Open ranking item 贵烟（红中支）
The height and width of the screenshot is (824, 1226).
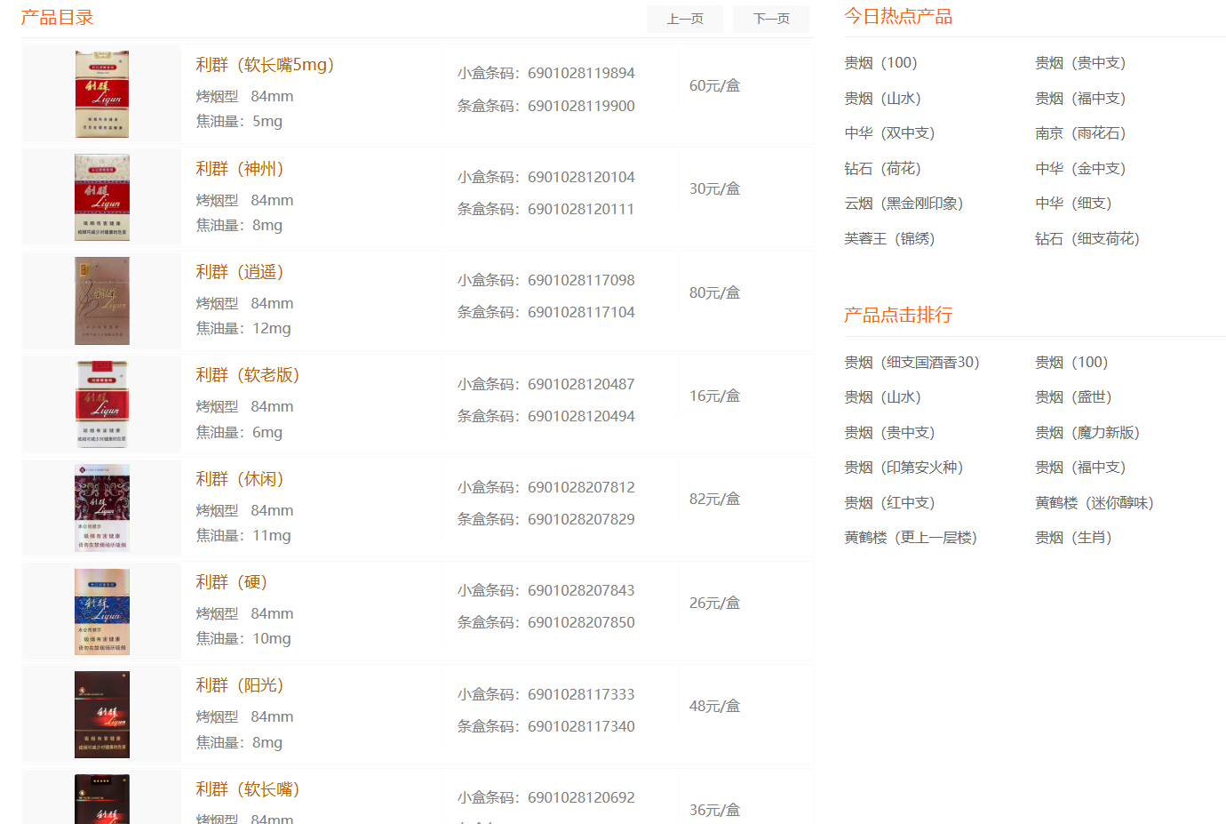click(889, 503)
